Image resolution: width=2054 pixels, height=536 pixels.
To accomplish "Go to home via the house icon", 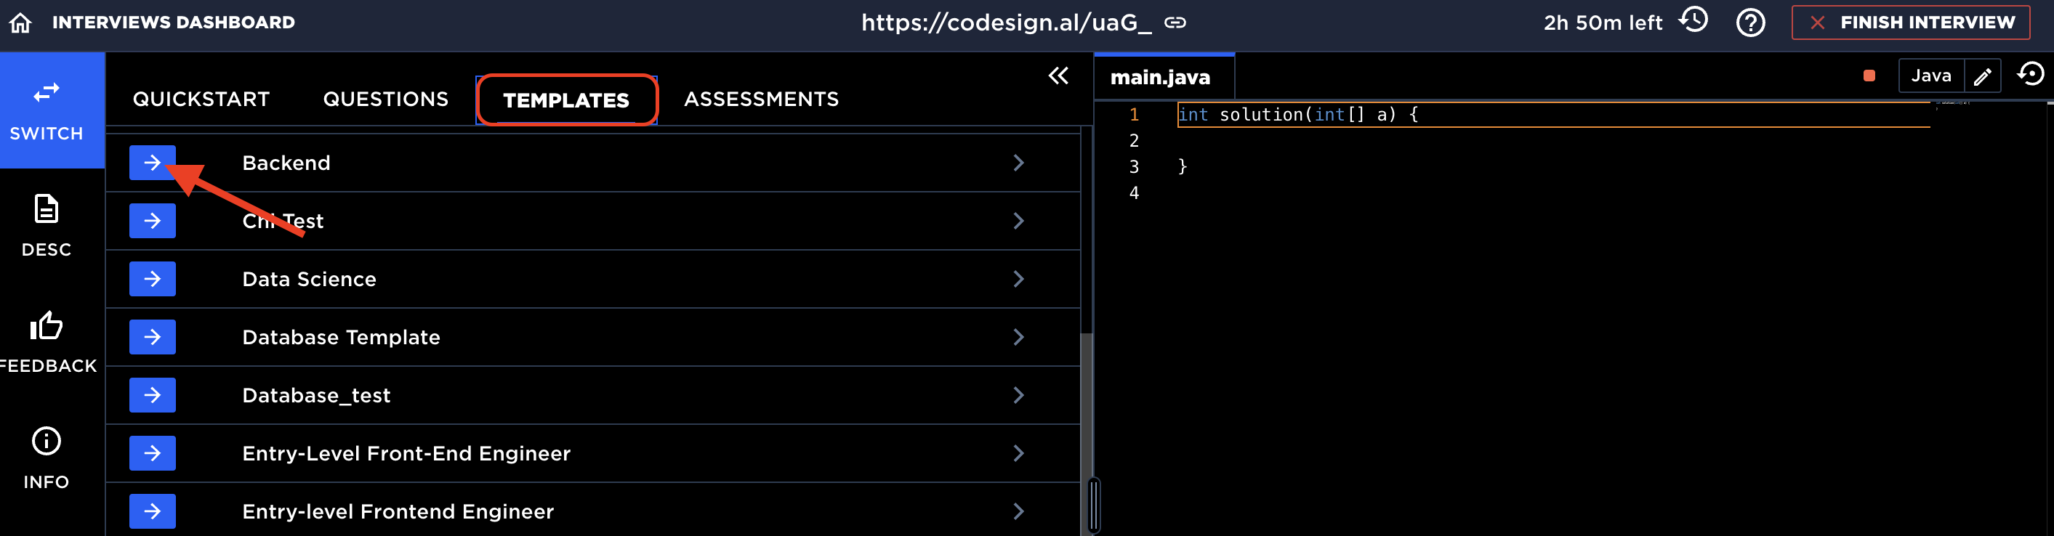I will (21, 23).
